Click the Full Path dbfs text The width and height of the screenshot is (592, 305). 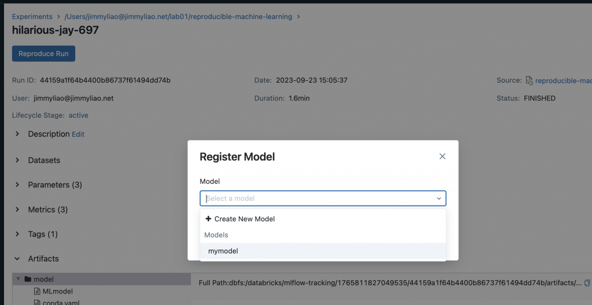pos(390,282)
